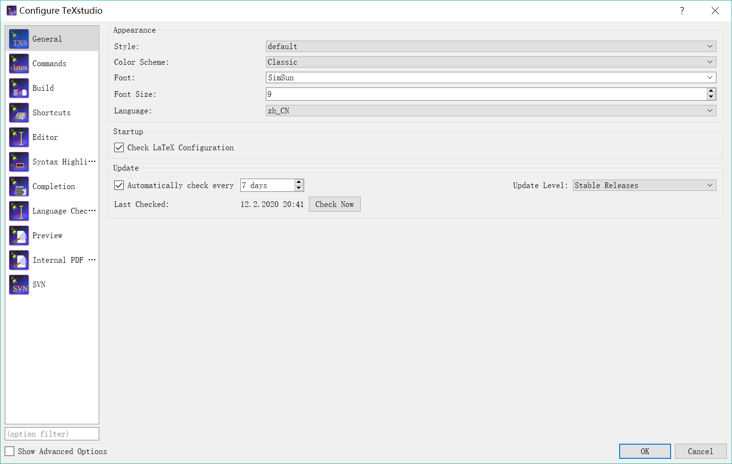Click the last checked date 12.2.2020 20:41

pyautogui.click(x=272, y=204)
